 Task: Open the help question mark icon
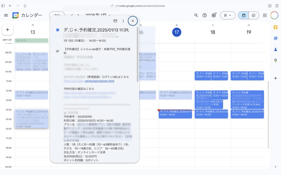[205, 15]
